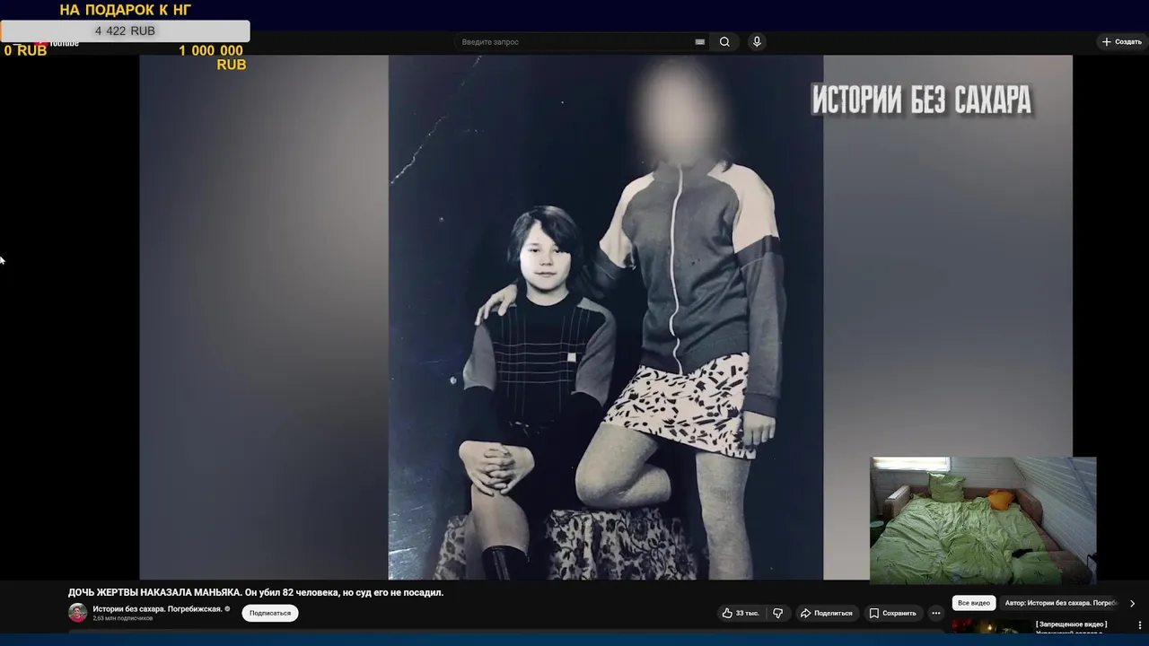
Task: Expand chips with right chevron arrow
Action: coord(1132,603)
